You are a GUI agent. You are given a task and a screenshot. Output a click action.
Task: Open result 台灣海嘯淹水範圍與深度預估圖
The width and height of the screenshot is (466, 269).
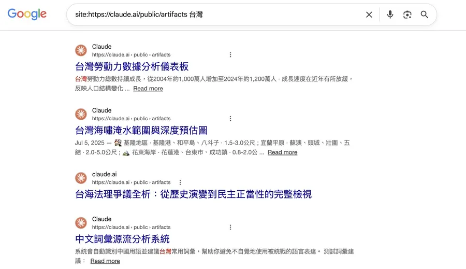[x=141, y=130]
